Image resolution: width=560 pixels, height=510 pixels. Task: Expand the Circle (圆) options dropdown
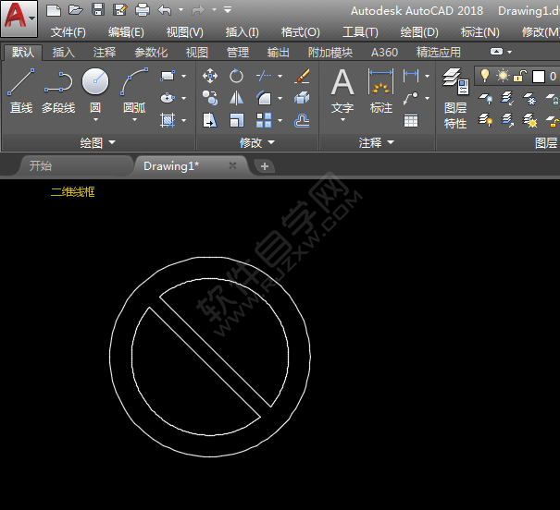tap(95, 120)
